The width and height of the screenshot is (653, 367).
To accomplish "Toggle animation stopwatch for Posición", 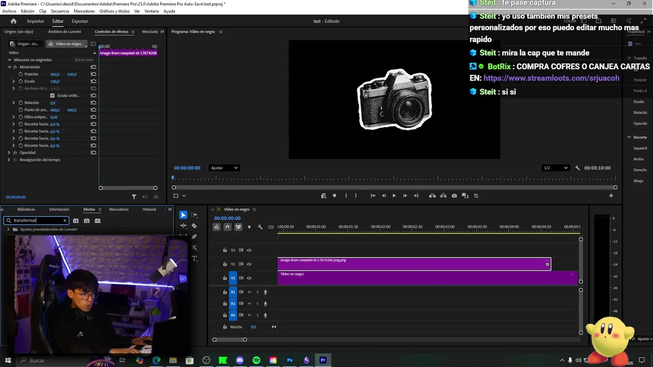I will [x=20, y=74].
